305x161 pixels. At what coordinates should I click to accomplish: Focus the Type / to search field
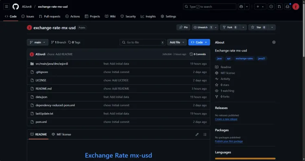click(209, 6)
